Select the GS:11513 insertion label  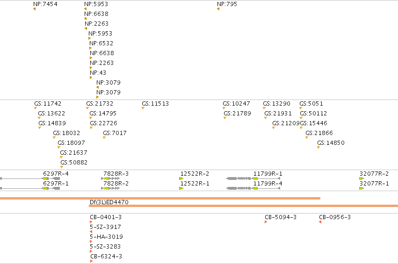155,103
